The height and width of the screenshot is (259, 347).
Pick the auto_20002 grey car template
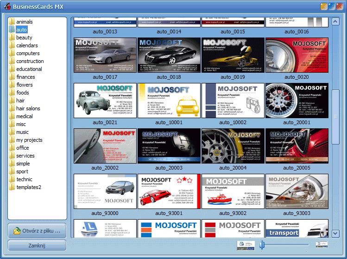105,146
